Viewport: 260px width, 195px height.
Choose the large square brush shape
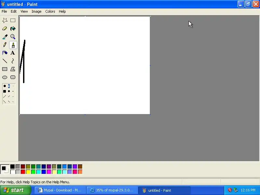5,91
